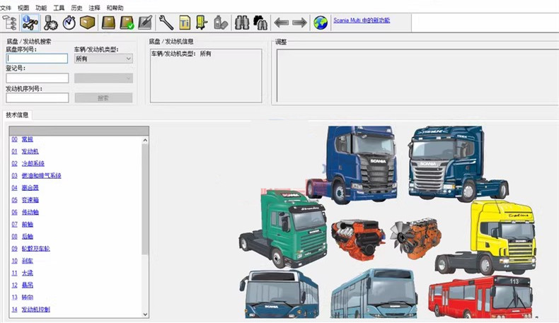Expand the 车辆/发动机类型 dropdown showing 所有
Viewport: 559px width, 323px height.
pos(103,59)
